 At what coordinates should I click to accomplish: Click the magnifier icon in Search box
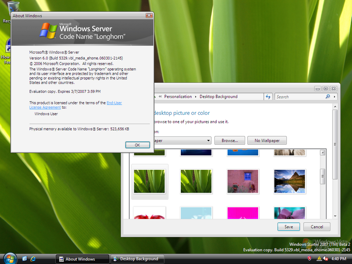(328, 96)
